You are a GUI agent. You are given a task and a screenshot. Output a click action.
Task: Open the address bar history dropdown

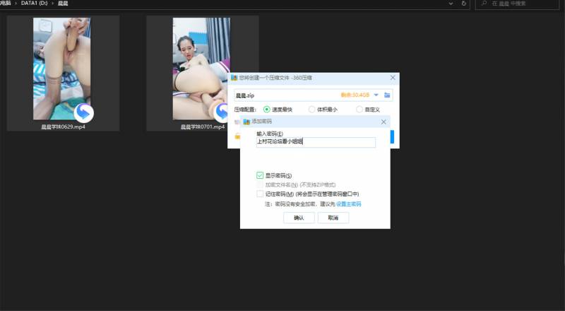(x=451, y=4)
